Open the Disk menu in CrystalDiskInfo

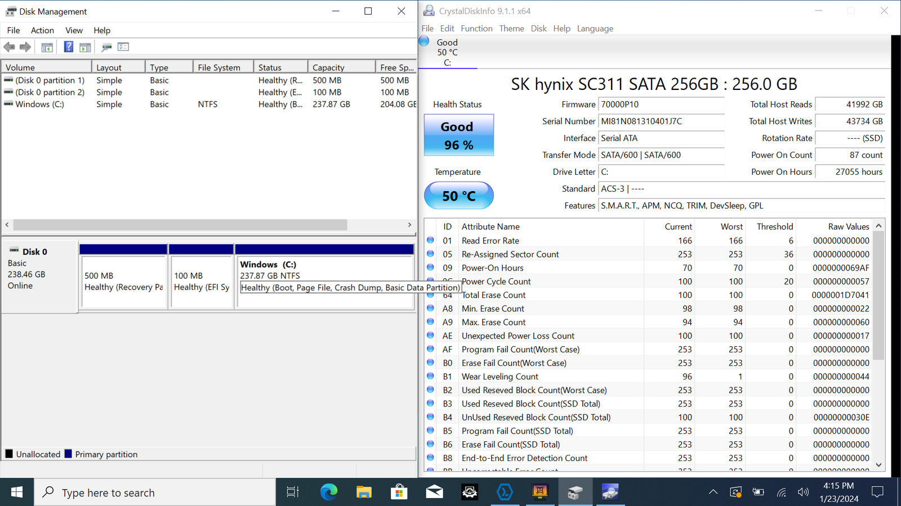point(538,29)
